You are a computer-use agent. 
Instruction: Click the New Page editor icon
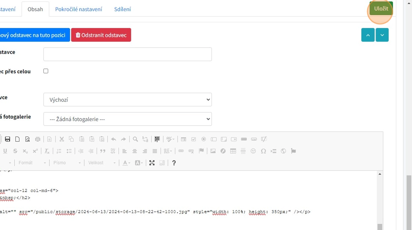[x=17, y=139]
